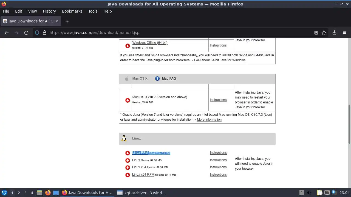Open the Firefox hamburger menu
Image resolution: width=351 pixels, height=197 pixels.
point(344,33)
